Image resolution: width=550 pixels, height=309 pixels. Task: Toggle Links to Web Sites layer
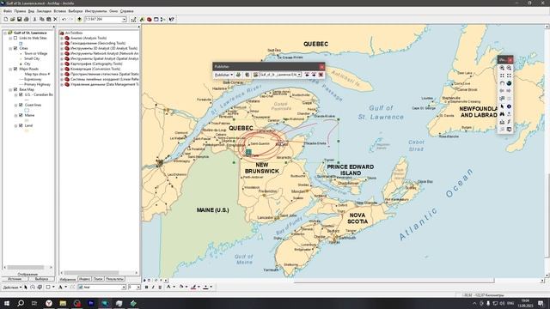15,38
